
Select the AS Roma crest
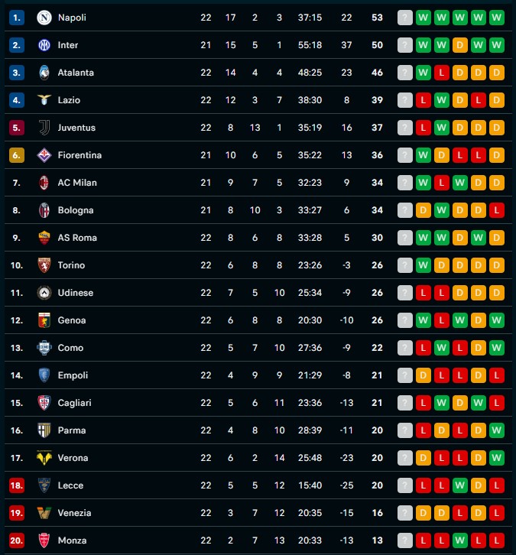[x=44, y=238]
